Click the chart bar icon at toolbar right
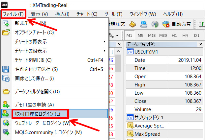Viewport: 205px width, 140px height. coord(202,24)
